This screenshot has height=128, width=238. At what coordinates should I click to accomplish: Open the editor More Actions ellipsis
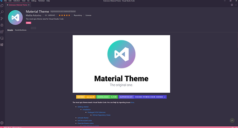tap(236, 5)
